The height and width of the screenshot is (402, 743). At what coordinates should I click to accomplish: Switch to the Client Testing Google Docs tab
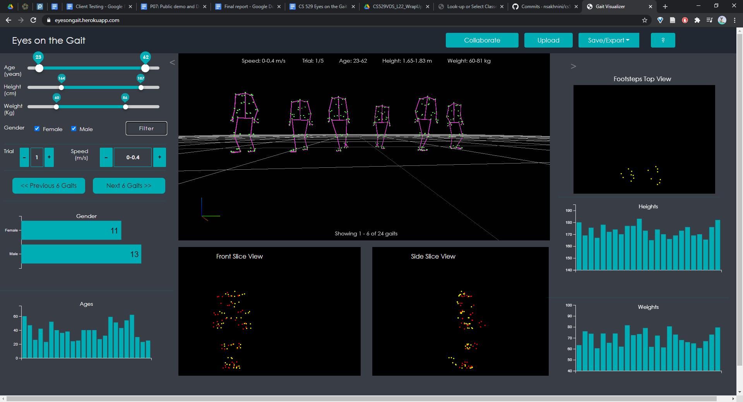point(99,7)
